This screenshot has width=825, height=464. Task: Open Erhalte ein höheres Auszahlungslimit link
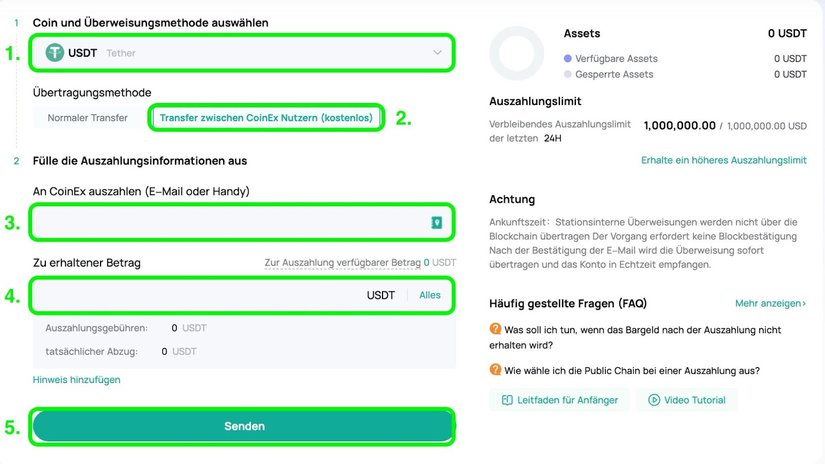tap(724, 160)
